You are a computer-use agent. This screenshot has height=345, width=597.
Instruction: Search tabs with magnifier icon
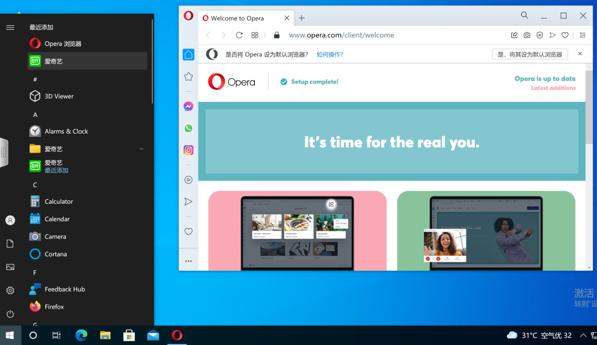point(524,15)
